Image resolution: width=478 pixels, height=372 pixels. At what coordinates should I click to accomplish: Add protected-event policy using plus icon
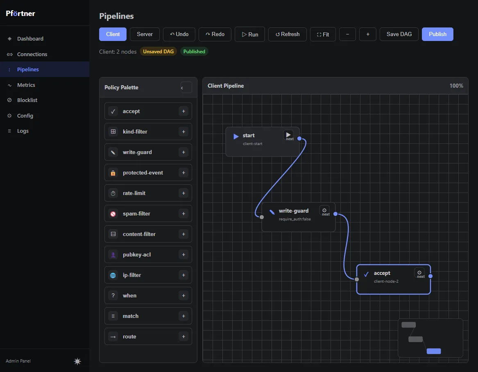coord(183,172)
